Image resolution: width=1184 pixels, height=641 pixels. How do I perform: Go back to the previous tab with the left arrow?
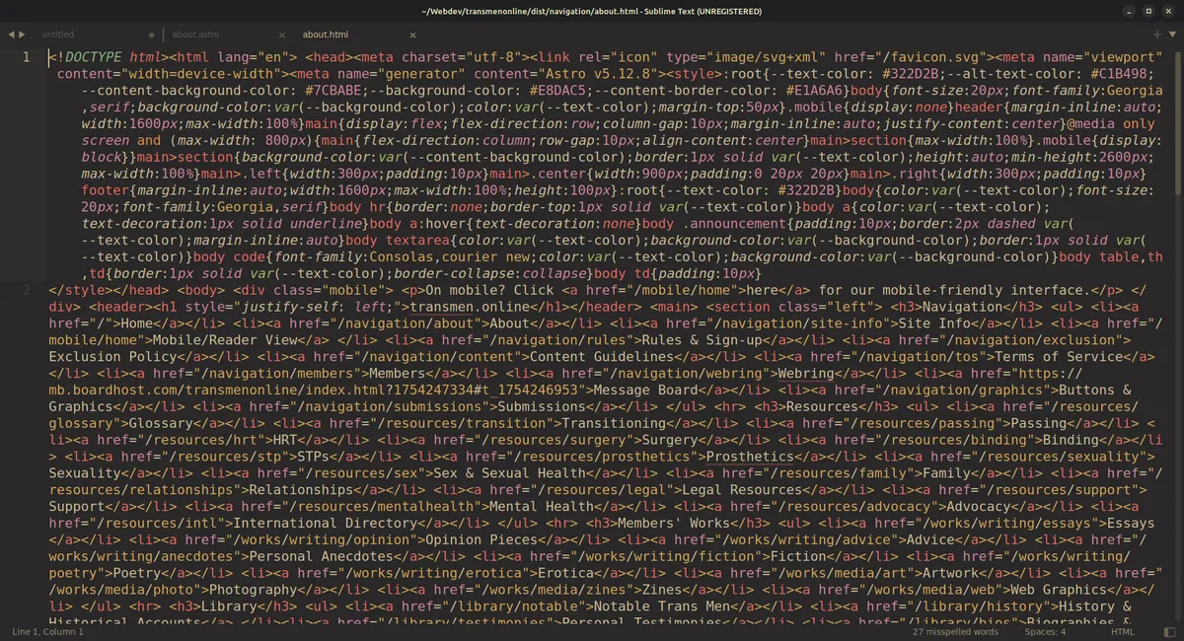tap(11, 35)
